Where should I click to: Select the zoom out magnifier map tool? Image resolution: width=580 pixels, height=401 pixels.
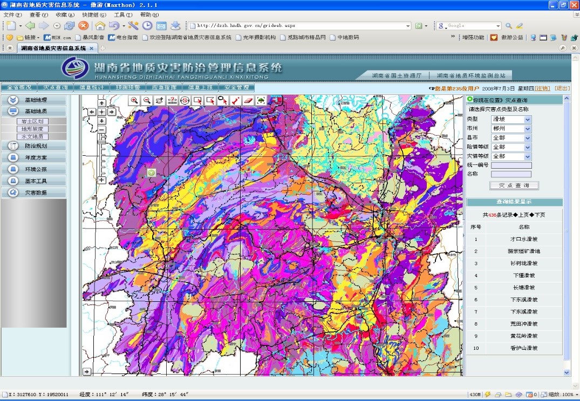coord(147,100)
